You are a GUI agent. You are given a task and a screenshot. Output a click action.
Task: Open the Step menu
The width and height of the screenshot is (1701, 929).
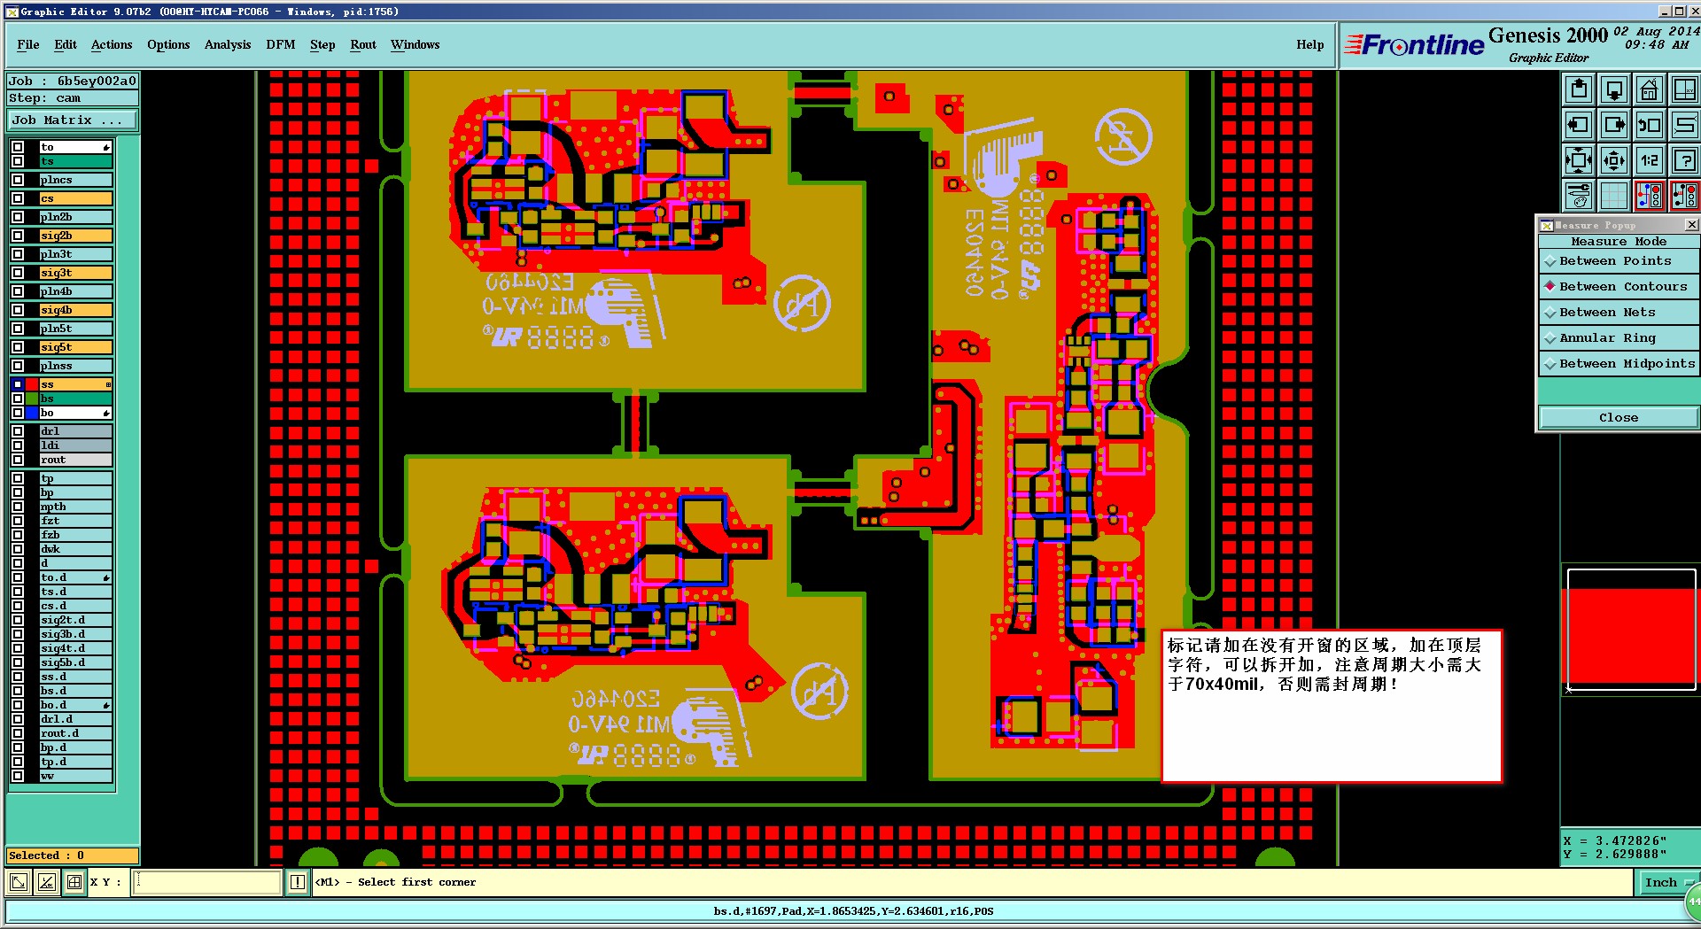tap(322, 45)
